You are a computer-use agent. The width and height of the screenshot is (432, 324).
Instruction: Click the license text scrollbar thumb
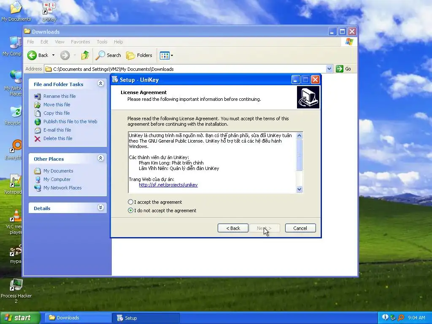click(299, 155)
